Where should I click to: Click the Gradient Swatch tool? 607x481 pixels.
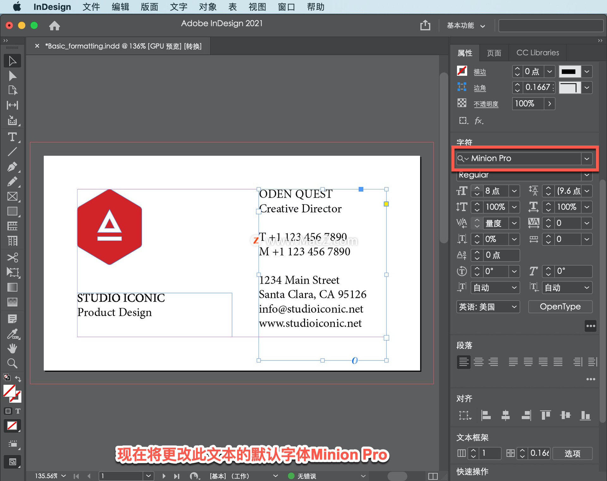point(12,287)
